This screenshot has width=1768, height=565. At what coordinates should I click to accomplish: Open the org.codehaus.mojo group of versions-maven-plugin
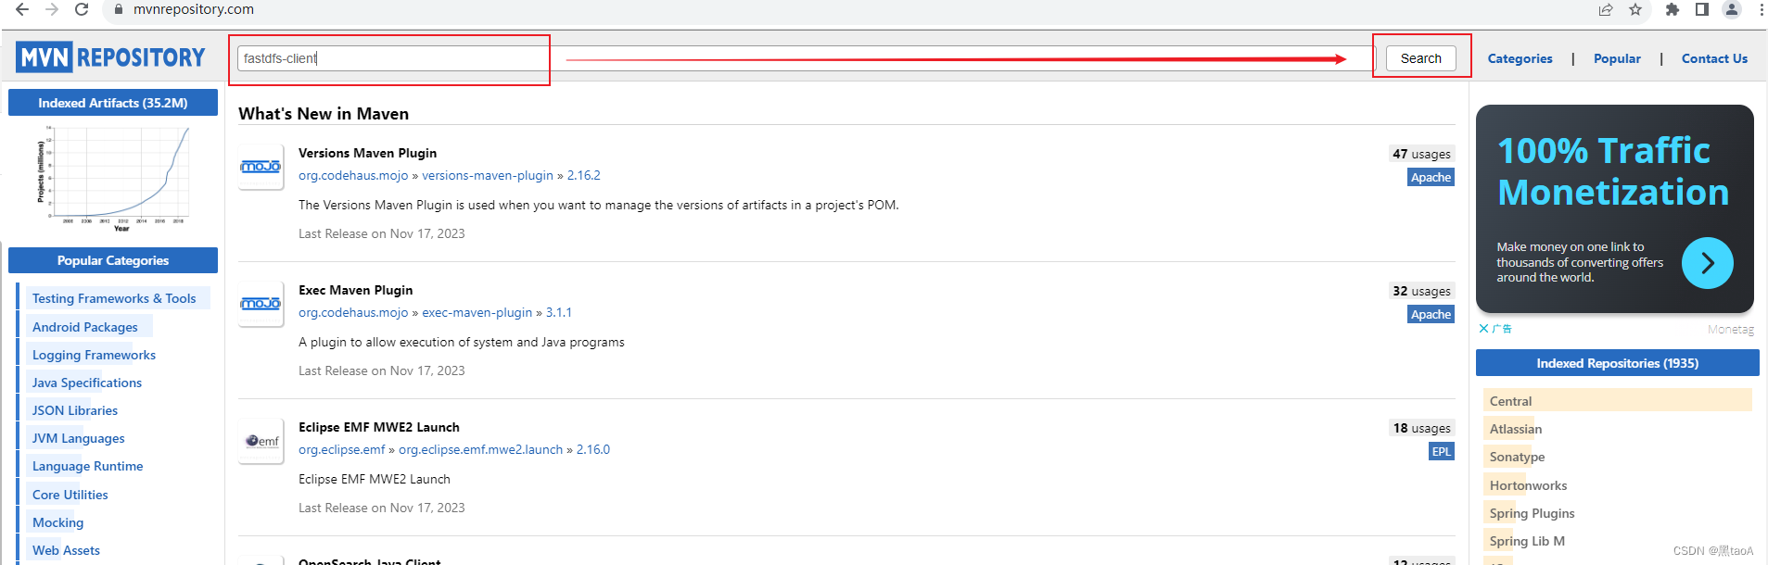(353, 175)
